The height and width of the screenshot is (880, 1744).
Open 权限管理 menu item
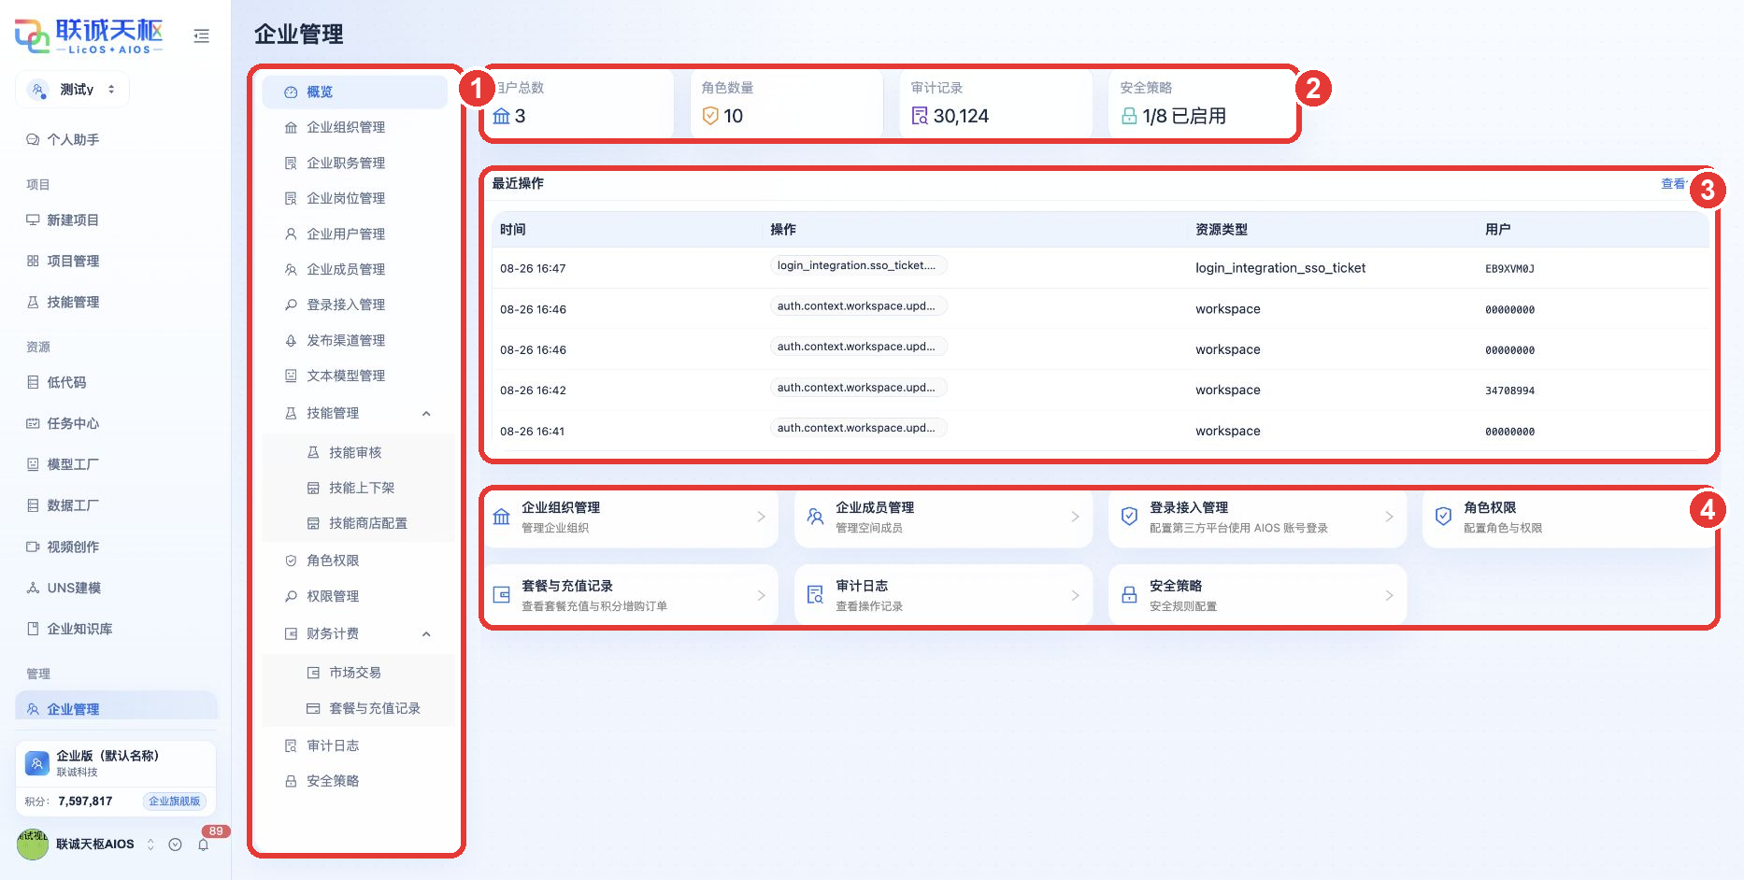click(x=354, y=597)
